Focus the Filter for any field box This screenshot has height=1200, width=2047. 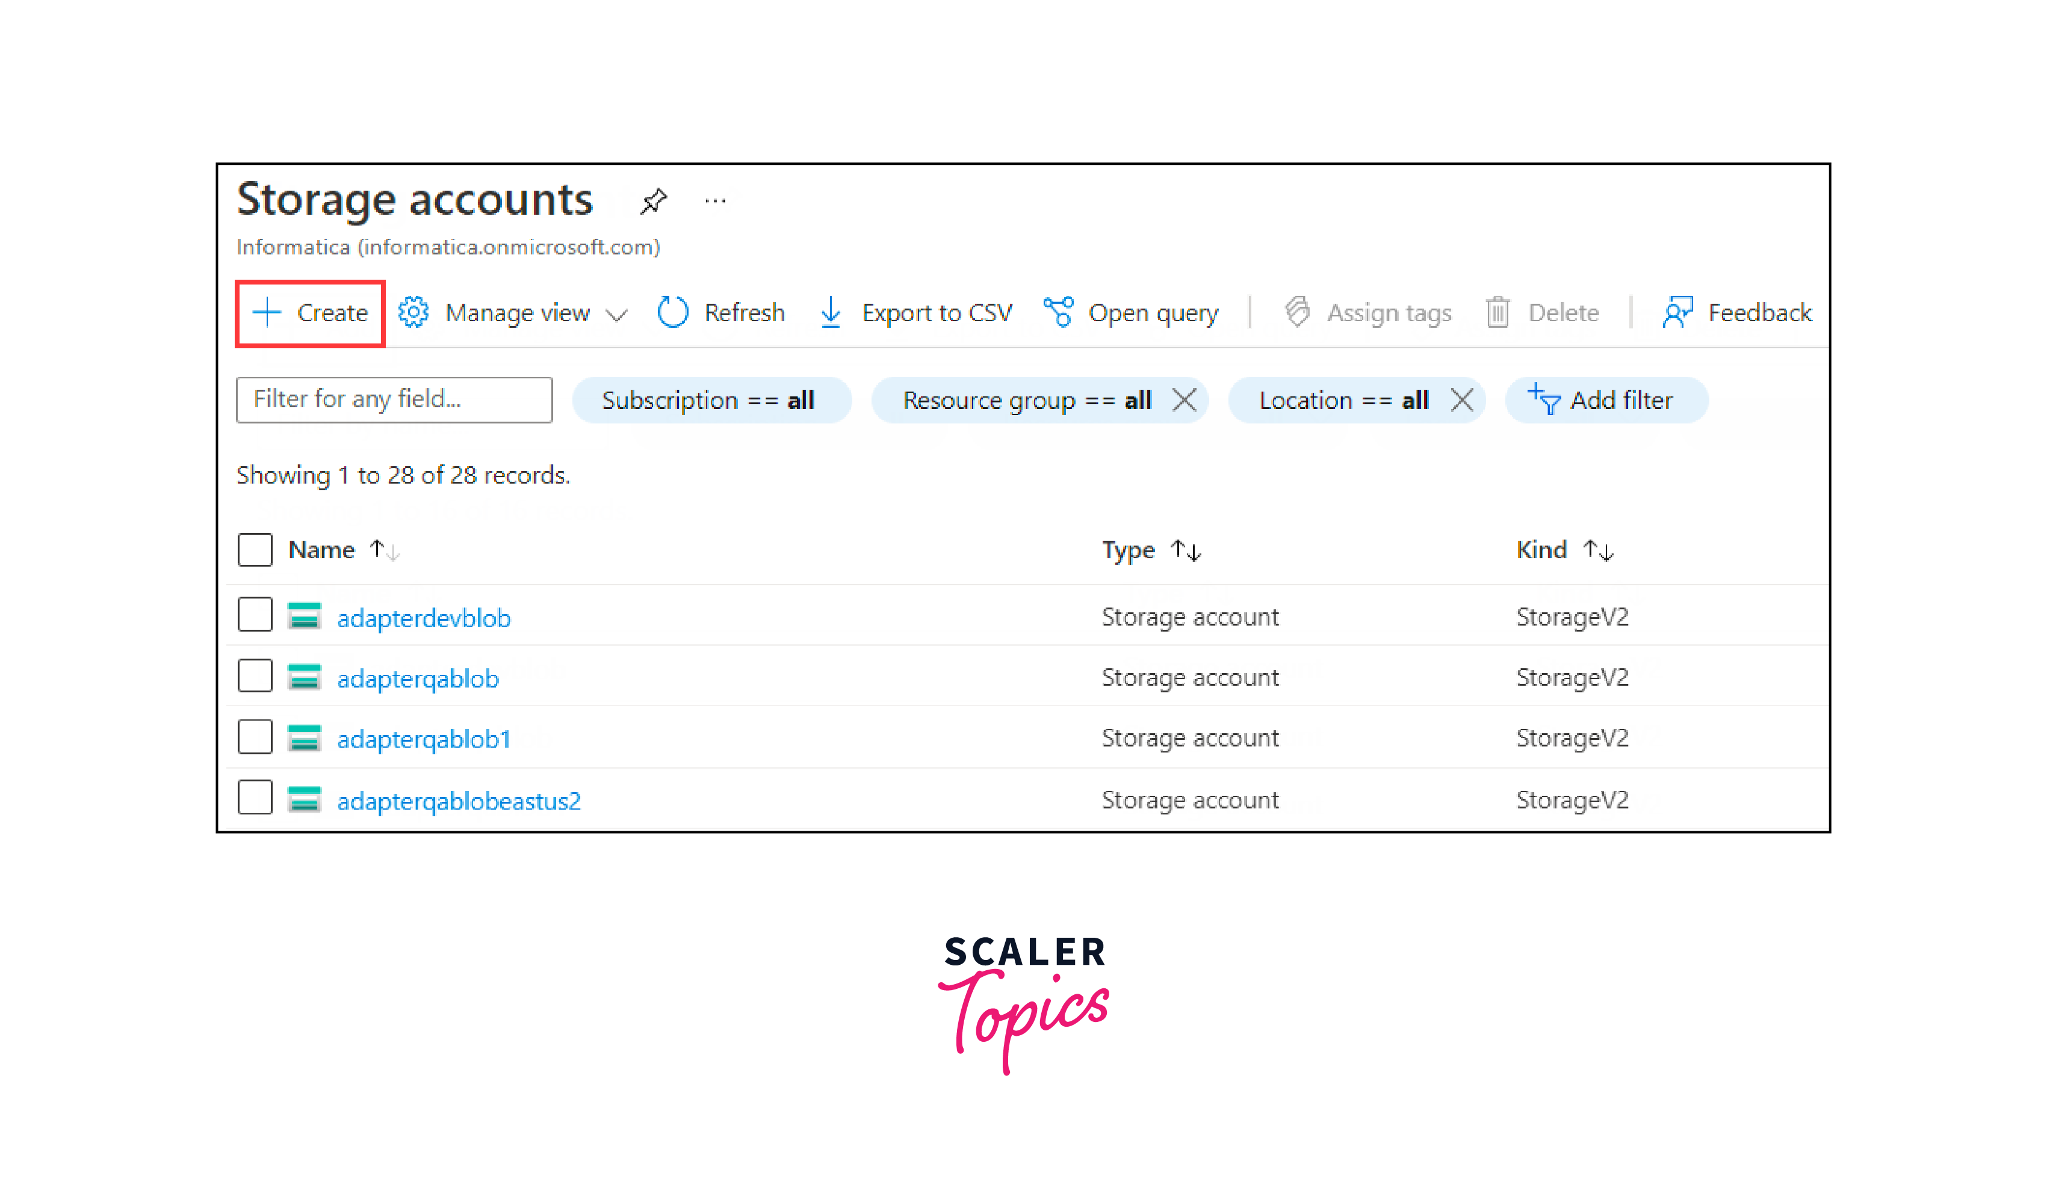coord(394,399)
